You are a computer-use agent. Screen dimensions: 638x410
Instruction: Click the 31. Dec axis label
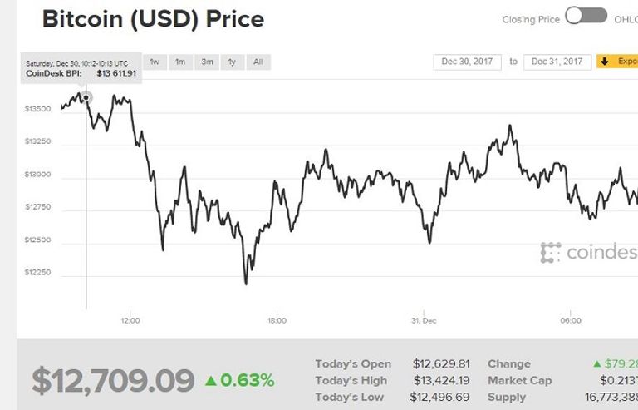pos(424,320)
